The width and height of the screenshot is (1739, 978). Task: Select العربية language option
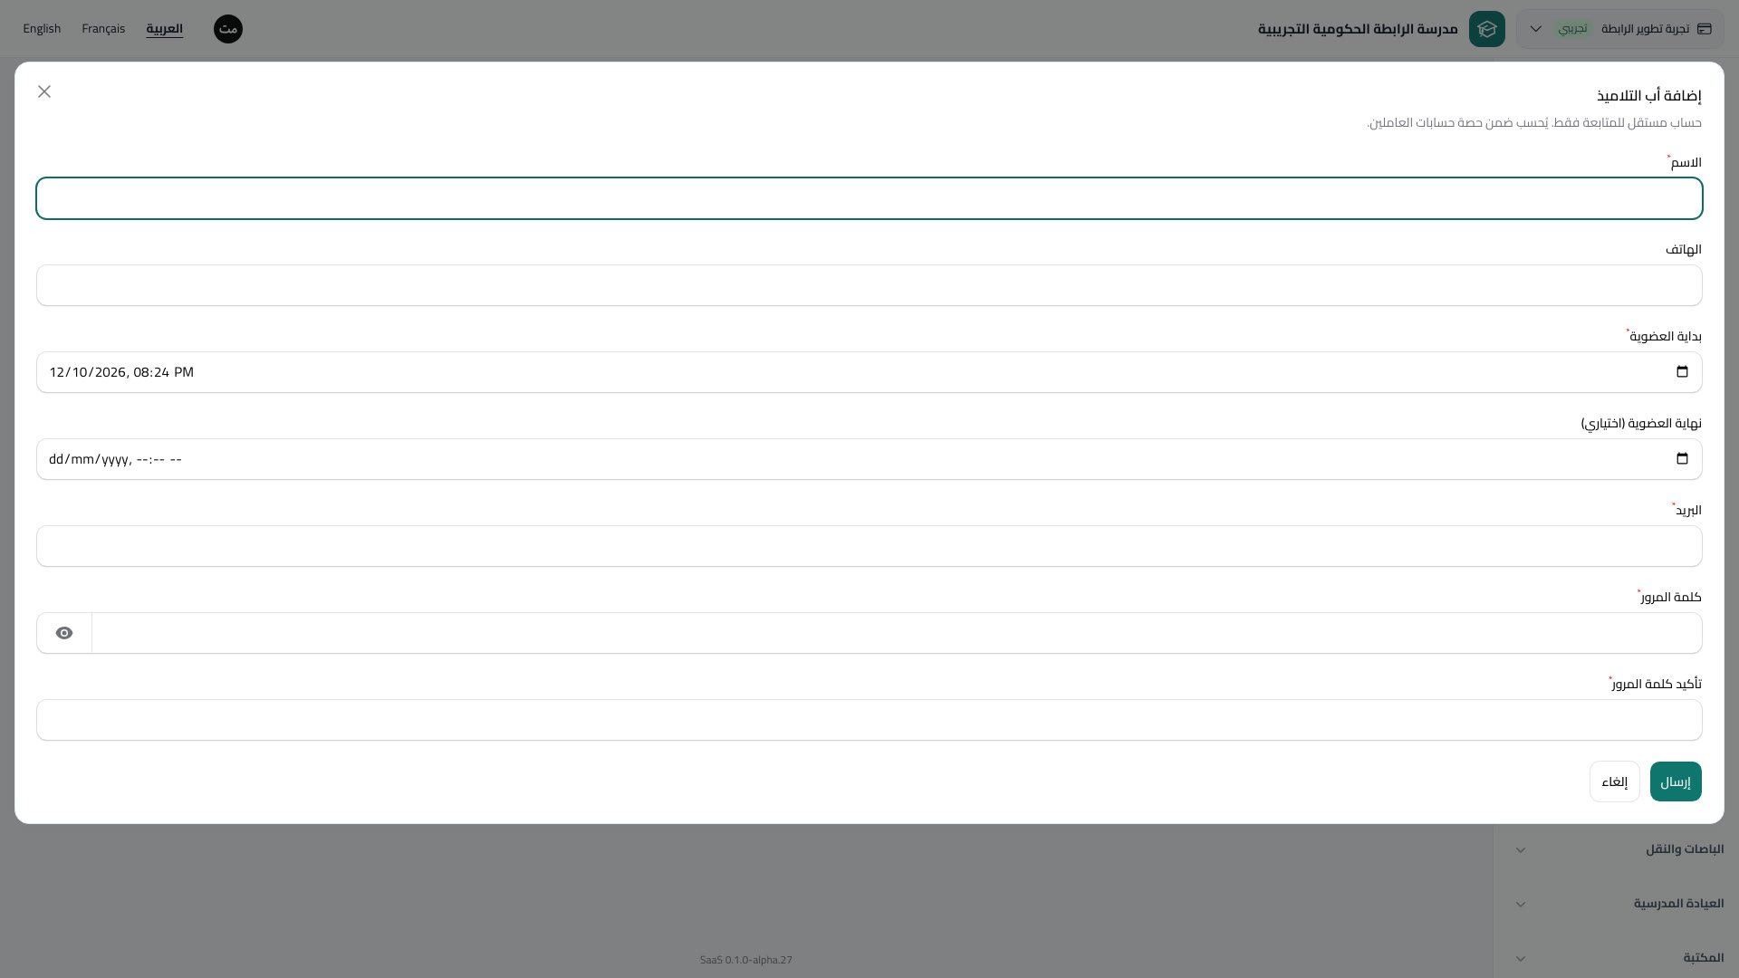(x=165, y=29)
